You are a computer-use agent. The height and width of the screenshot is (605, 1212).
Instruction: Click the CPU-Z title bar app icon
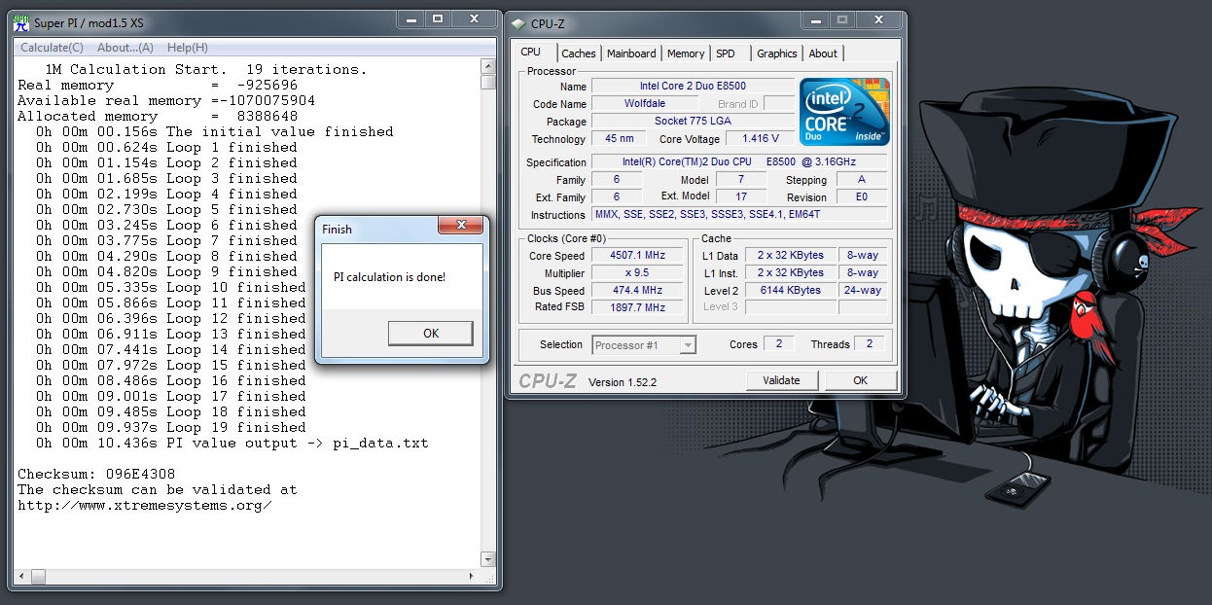pos(519,24)
